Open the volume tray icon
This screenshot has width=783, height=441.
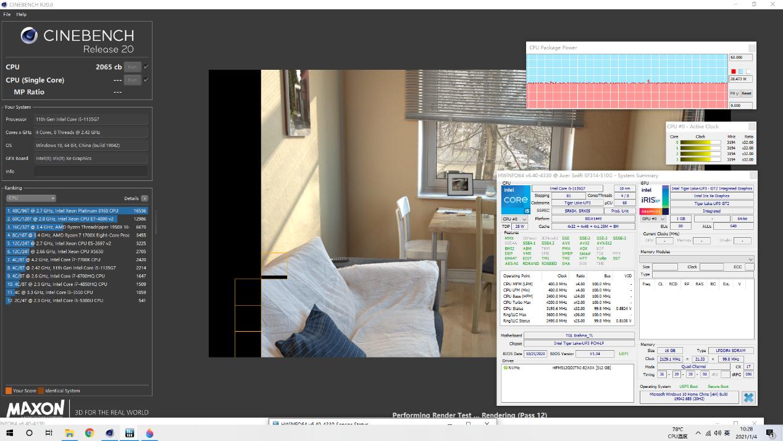(x=717, y=434)
